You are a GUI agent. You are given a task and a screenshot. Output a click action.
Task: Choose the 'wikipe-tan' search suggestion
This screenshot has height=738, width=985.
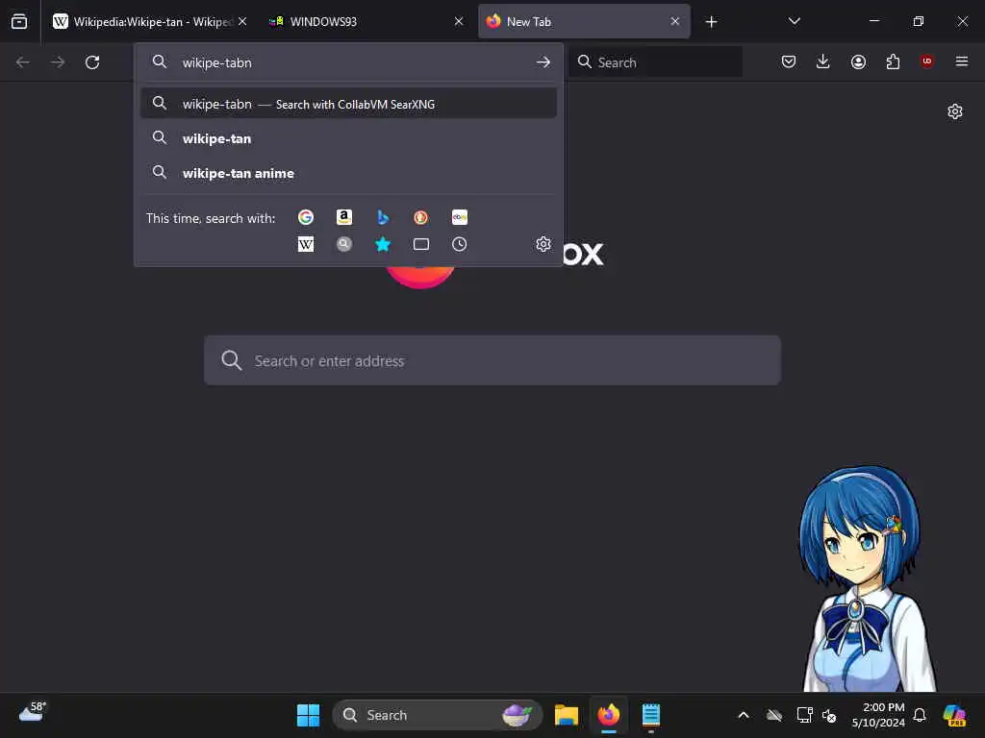click(348, 138)
